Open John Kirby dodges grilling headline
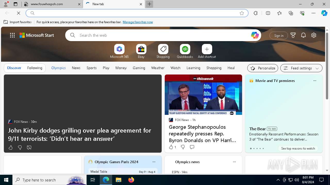 79,134
